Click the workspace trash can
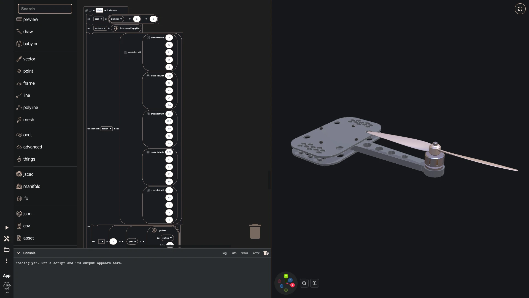529x298 pixels. [x=255, y=231]
